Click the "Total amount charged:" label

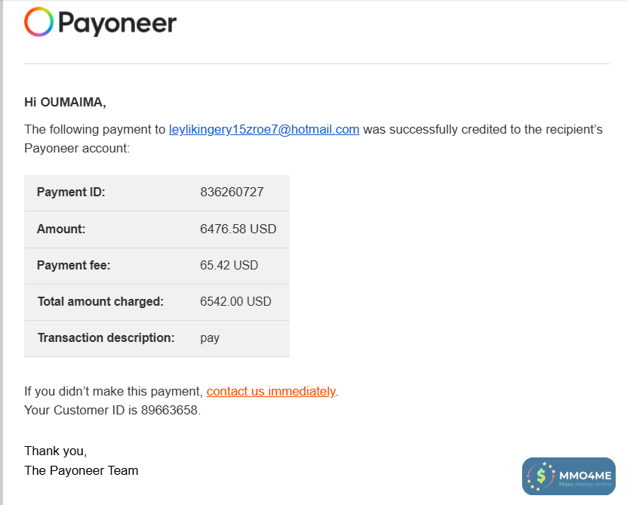pos(100,301)
